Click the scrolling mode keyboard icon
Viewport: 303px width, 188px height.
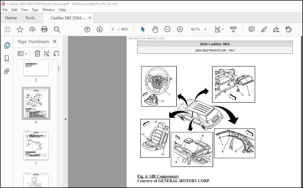point(233,29)
